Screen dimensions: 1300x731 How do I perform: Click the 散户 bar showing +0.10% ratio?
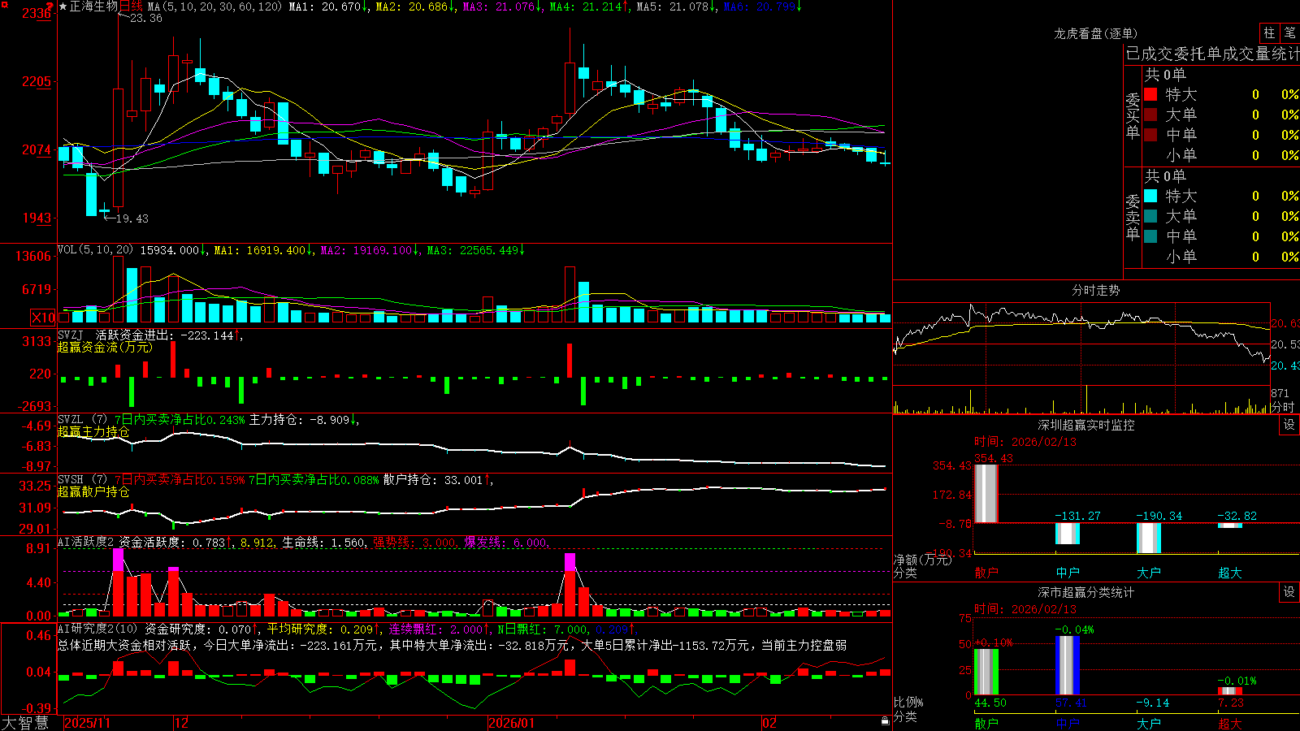tap(986, 671)
